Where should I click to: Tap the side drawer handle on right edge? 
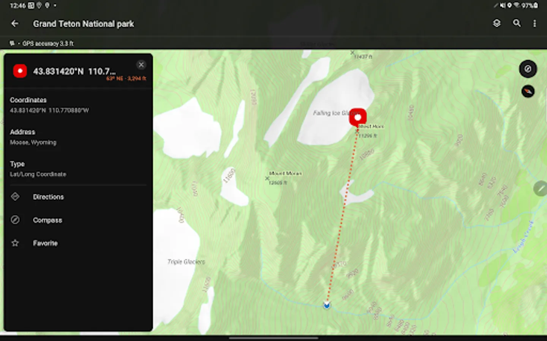pyautogui.click(x=540, y=188)
